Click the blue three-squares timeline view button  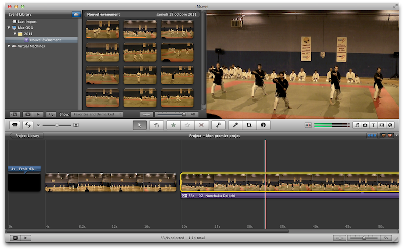click(372, 136)
